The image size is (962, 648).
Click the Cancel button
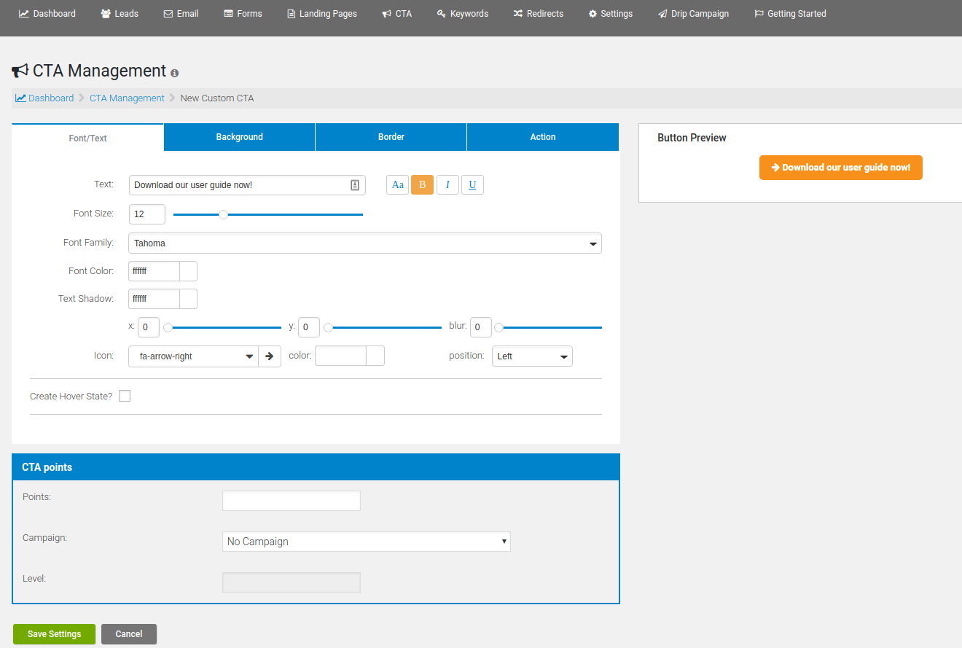[x=129, y=634]
